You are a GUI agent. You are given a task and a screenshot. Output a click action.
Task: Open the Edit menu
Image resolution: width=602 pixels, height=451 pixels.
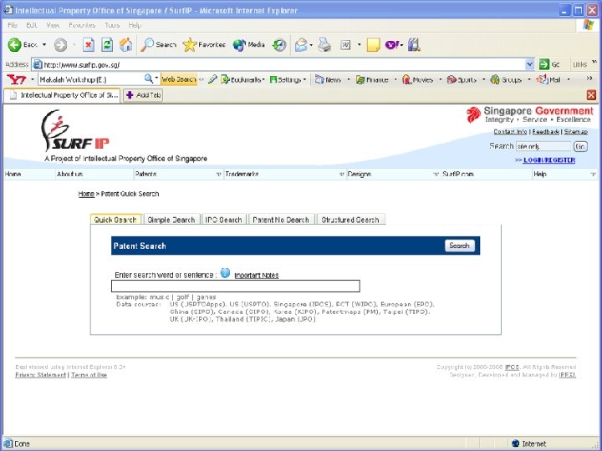click(x=32, y=25)
